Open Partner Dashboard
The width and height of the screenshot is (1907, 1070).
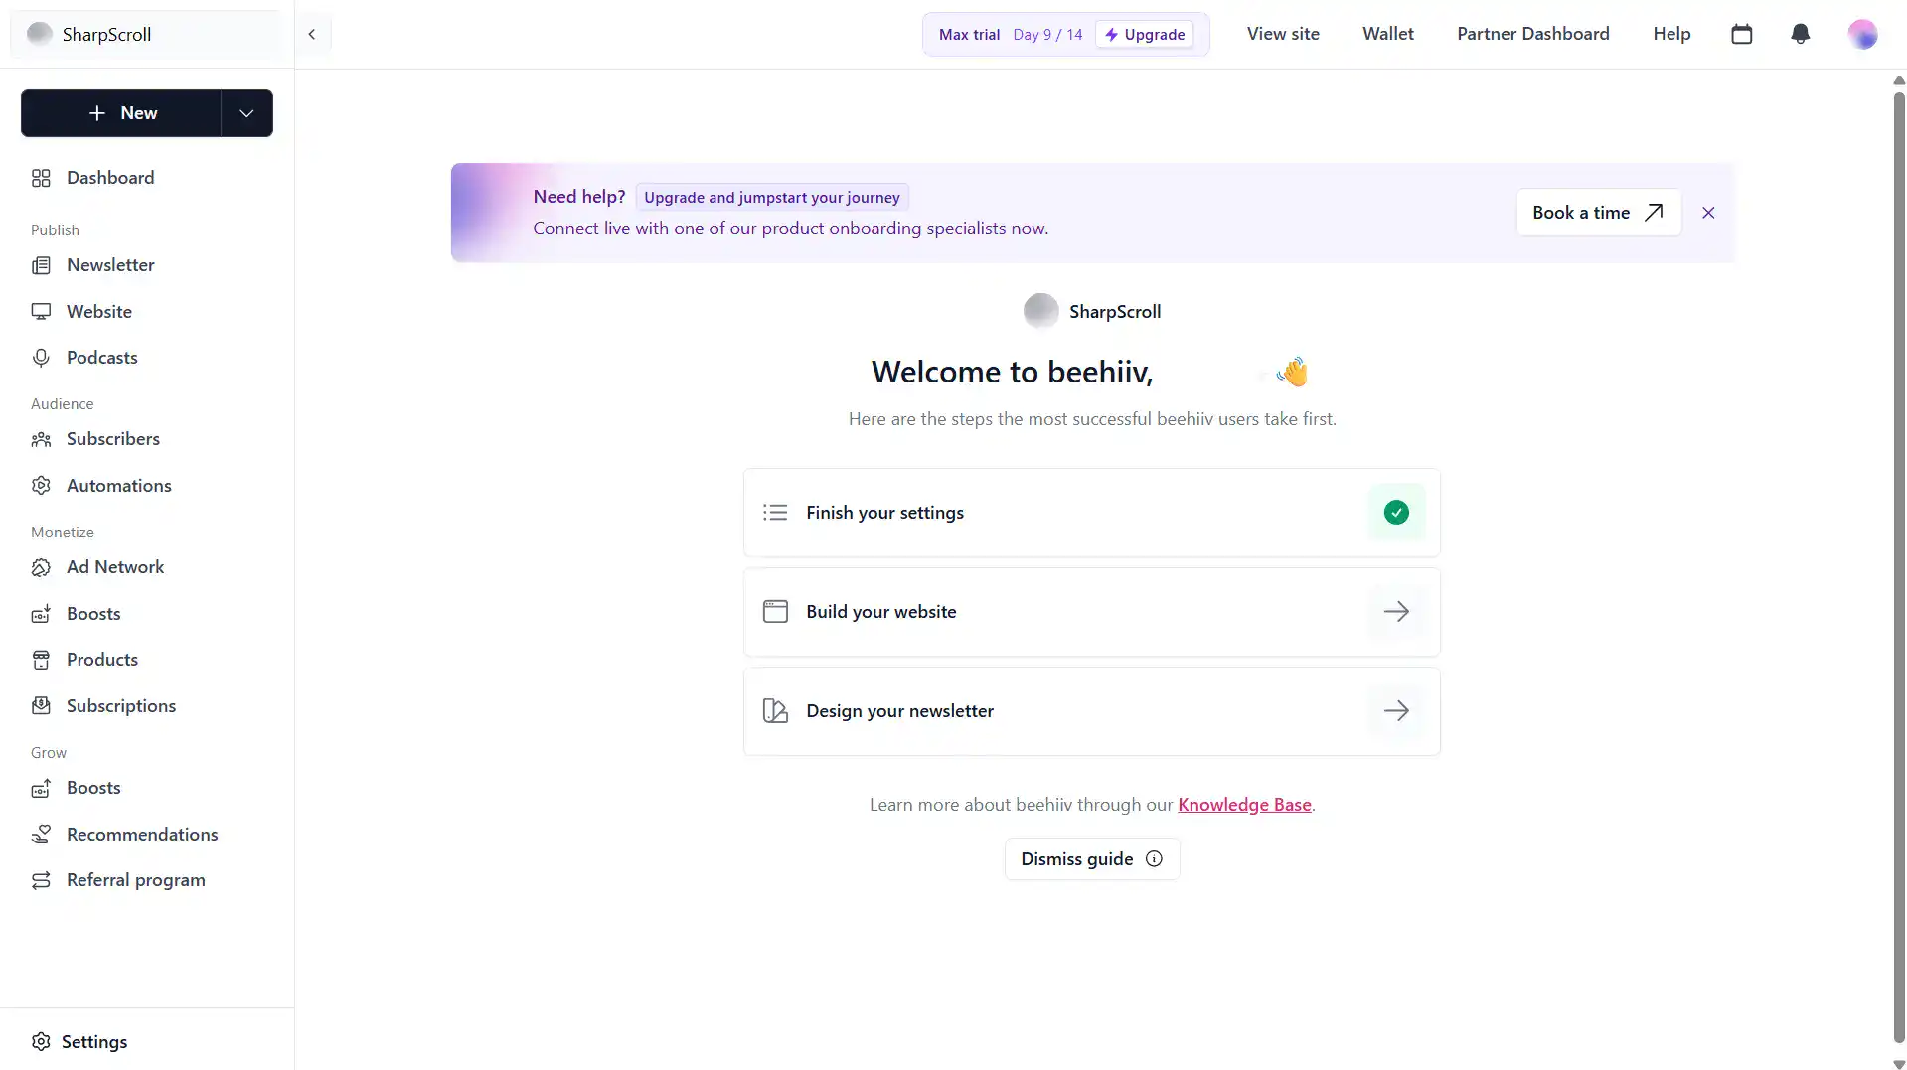click(1532, 34)
